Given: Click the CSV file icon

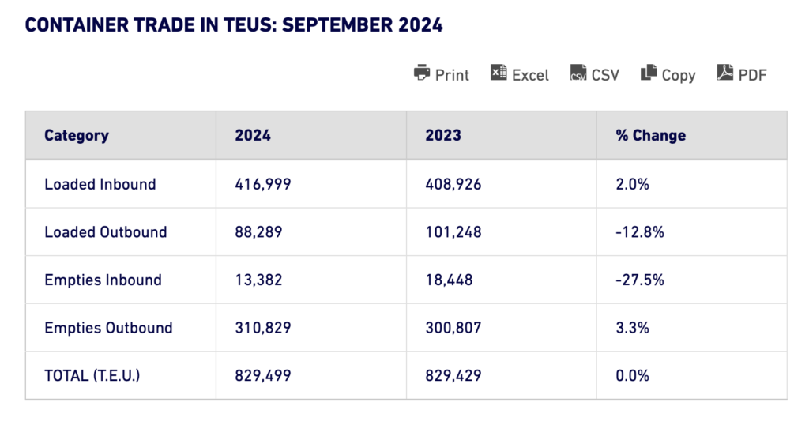Looking at the screenshot, I should 578,73.
